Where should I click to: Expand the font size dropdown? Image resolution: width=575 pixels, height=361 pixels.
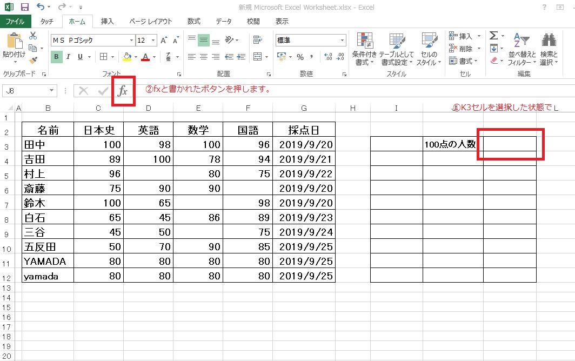click(153, 41)
